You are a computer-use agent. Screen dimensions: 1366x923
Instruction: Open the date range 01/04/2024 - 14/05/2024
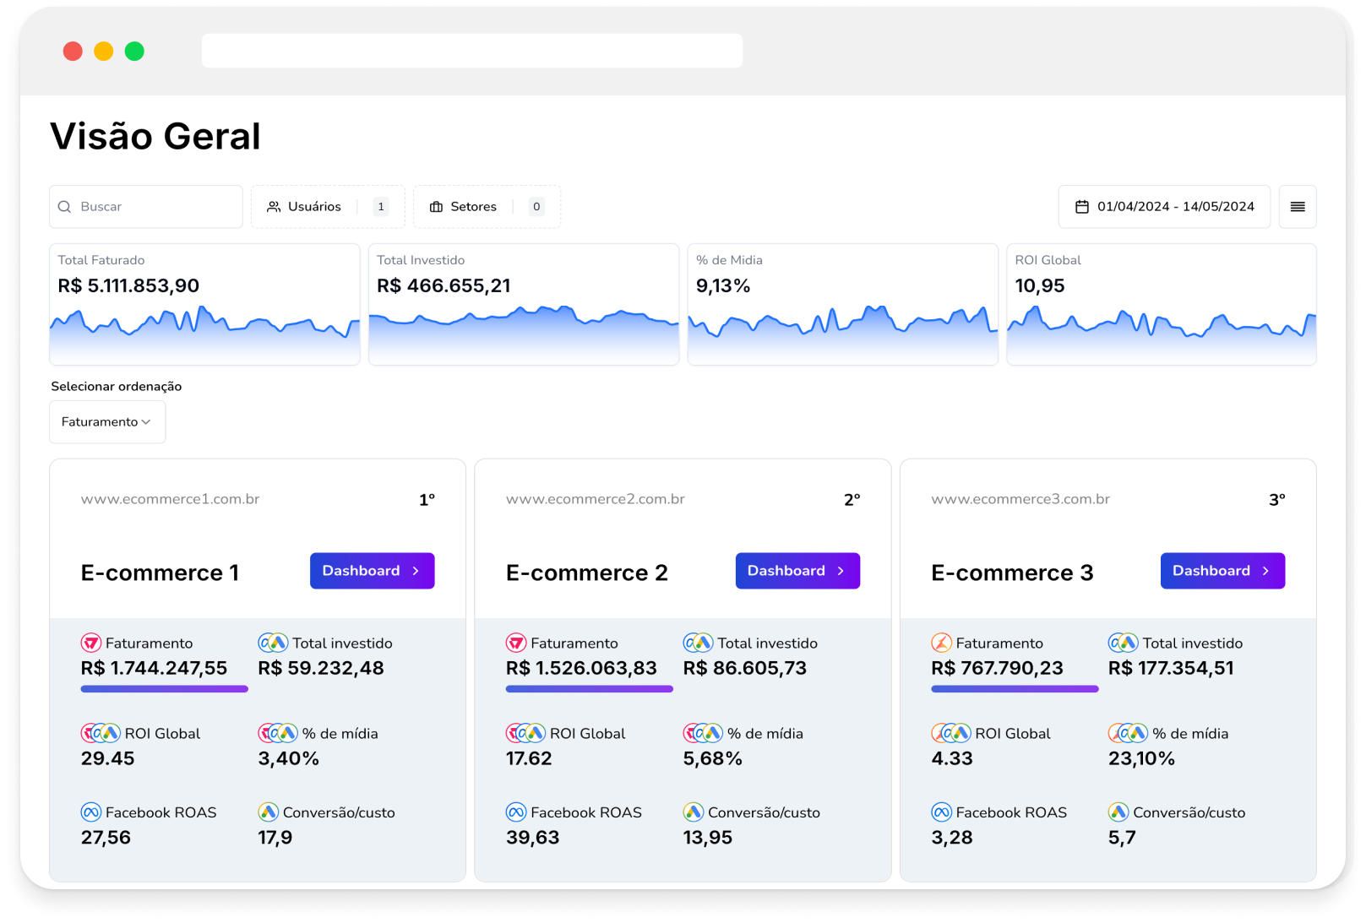(1164, 207)
